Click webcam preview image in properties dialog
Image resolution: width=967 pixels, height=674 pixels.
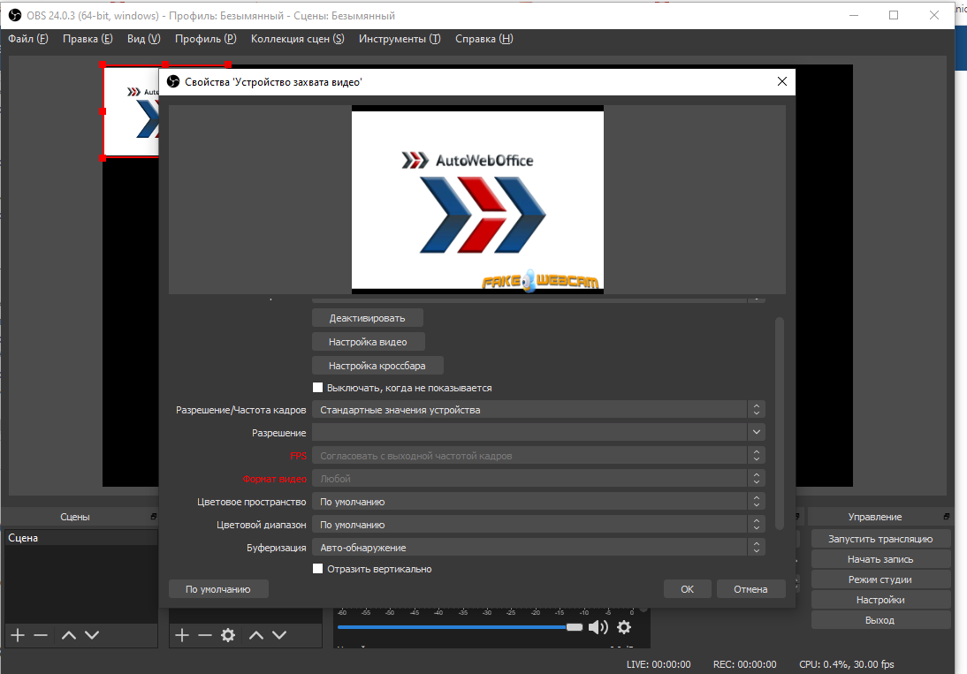point(477,199)
